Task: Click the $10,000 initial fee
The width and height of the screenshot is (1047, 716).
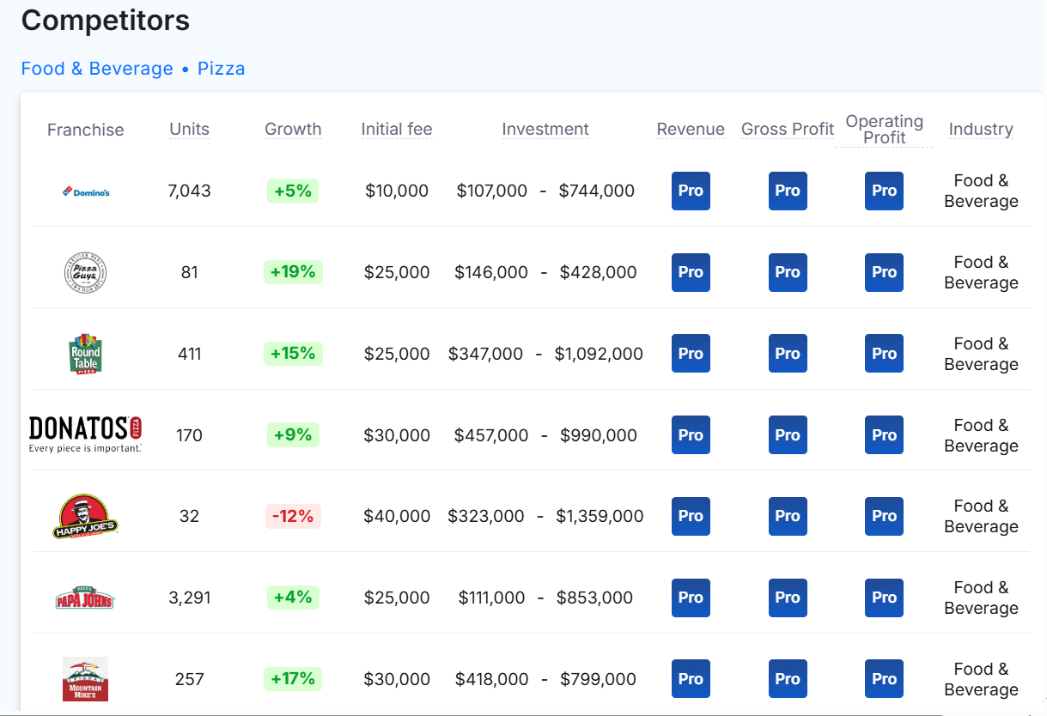Action: tap(397, 191)
